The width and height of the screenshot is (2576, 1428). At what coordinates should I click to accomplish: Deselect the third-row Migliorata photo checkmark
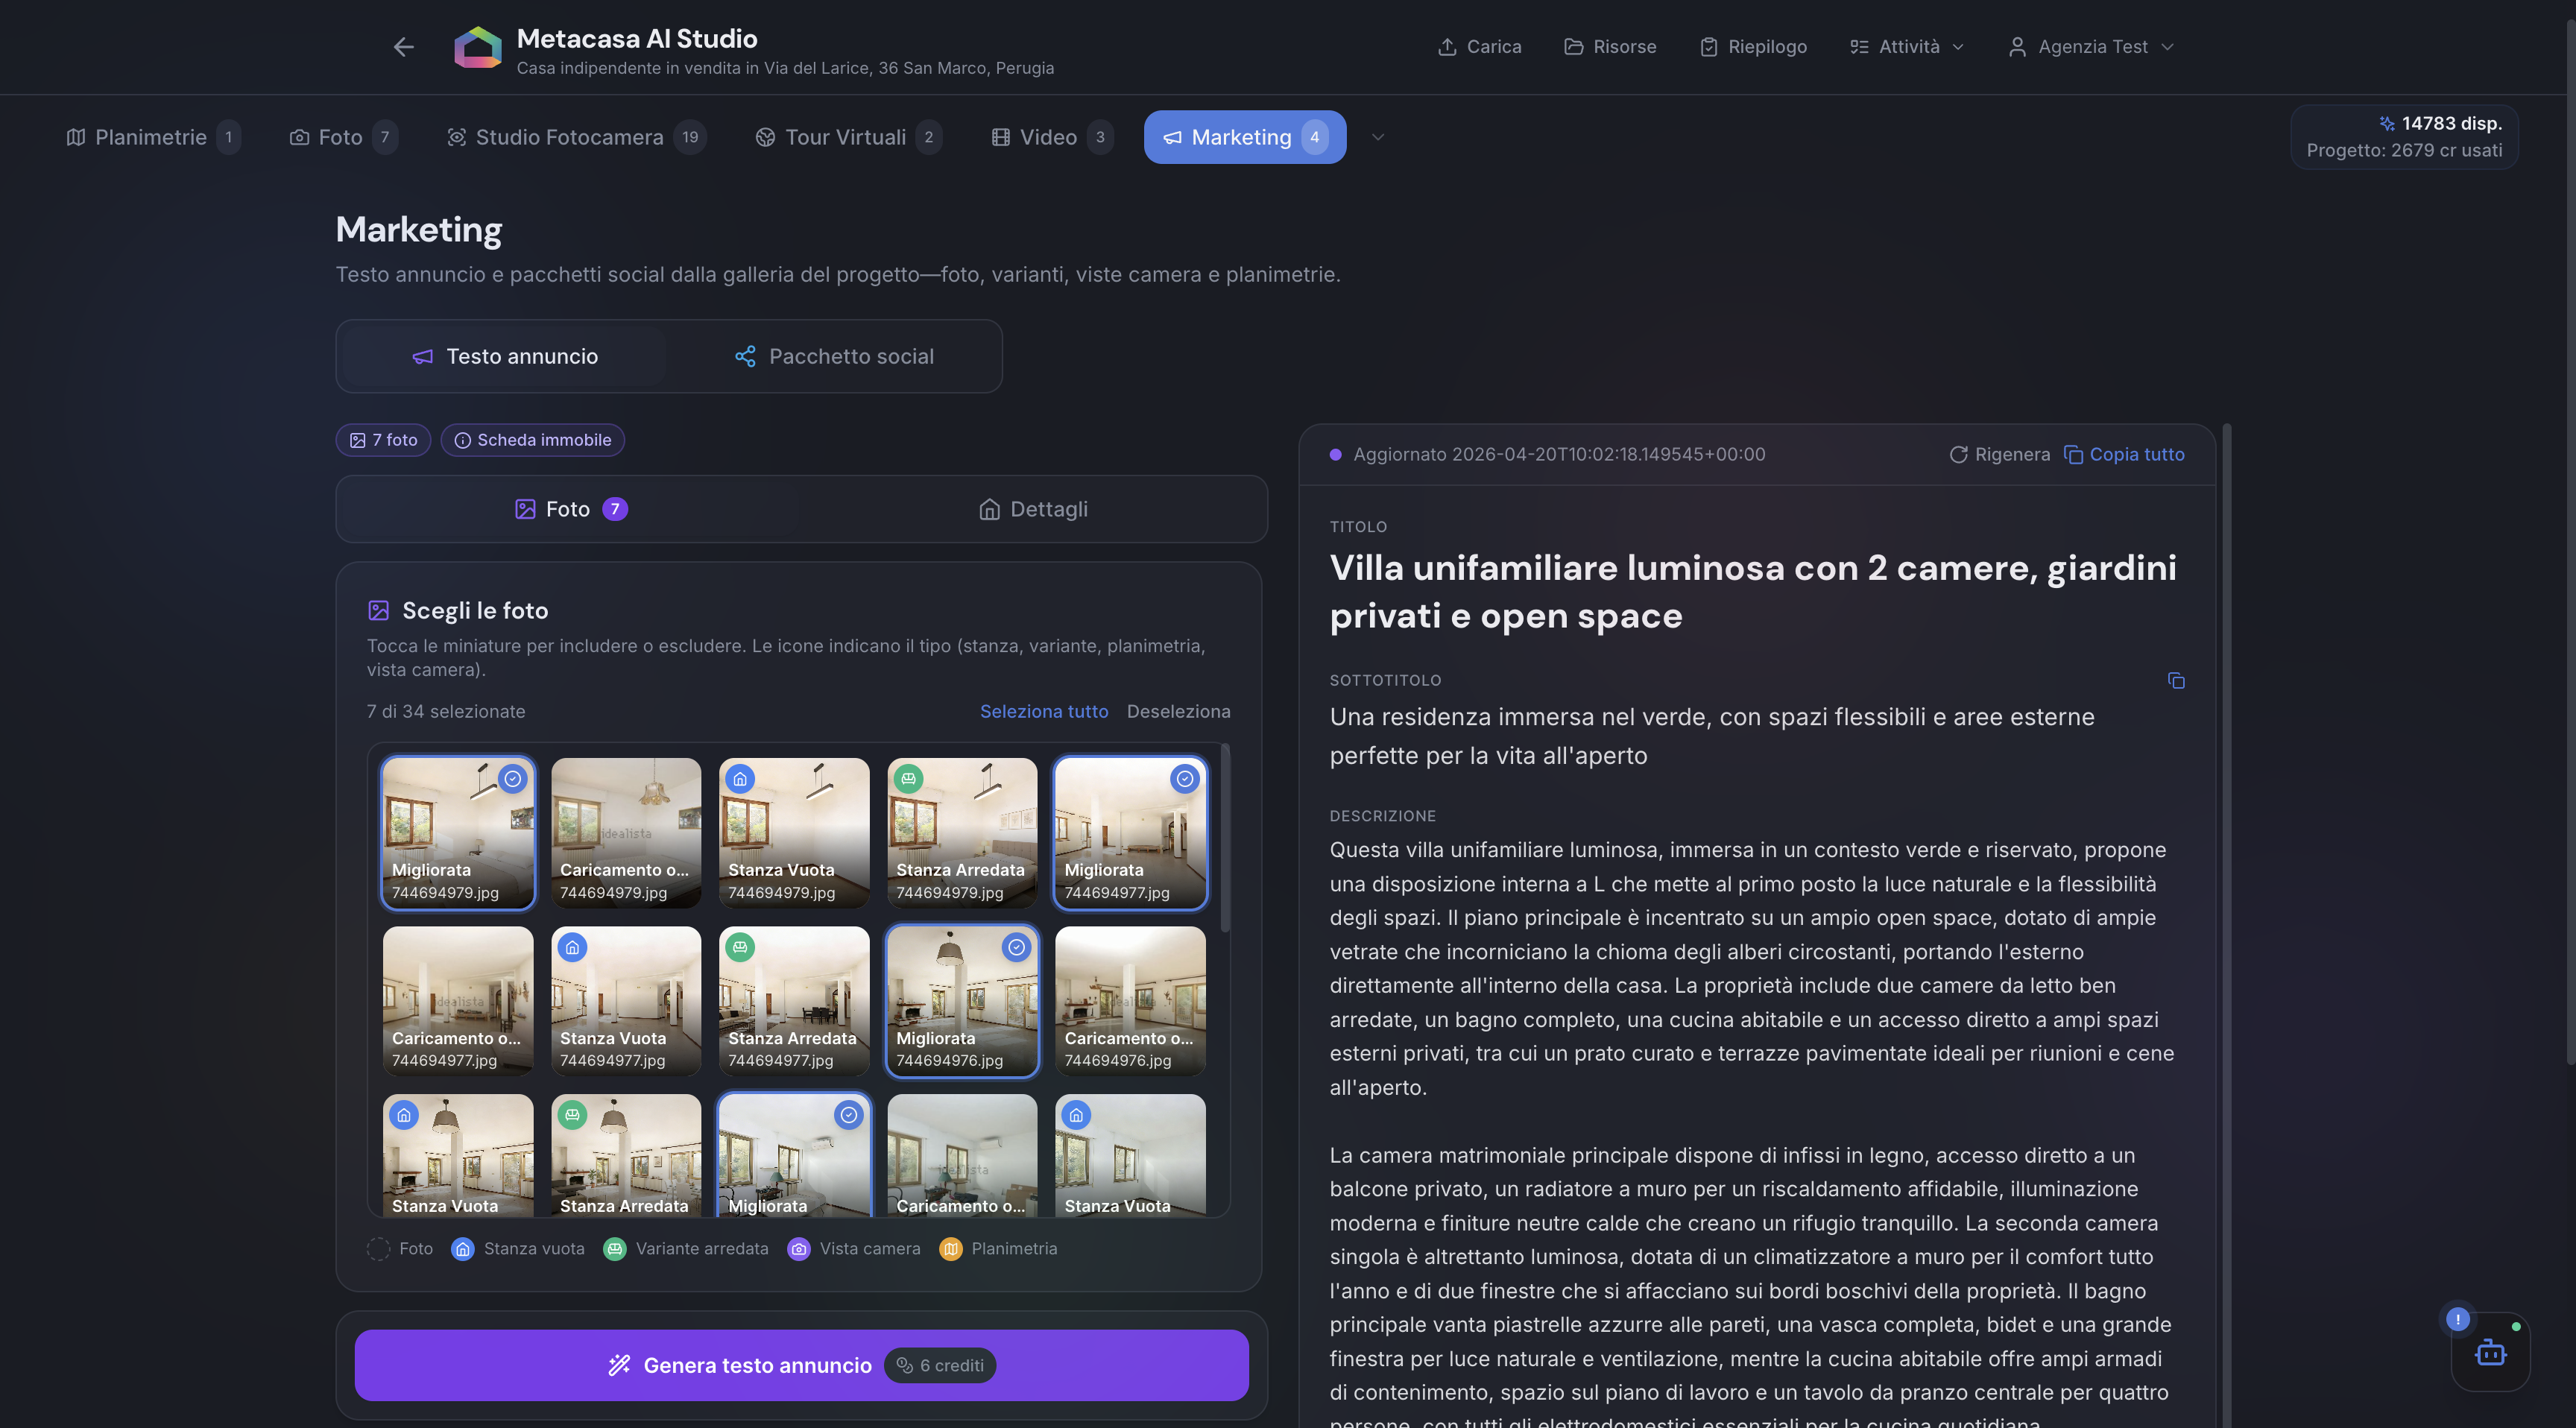(x=848, y=1114)
